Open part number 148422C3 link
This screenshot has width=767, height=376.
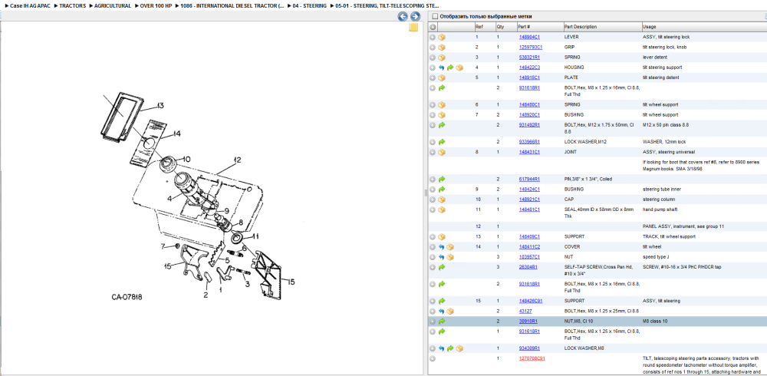529,68
